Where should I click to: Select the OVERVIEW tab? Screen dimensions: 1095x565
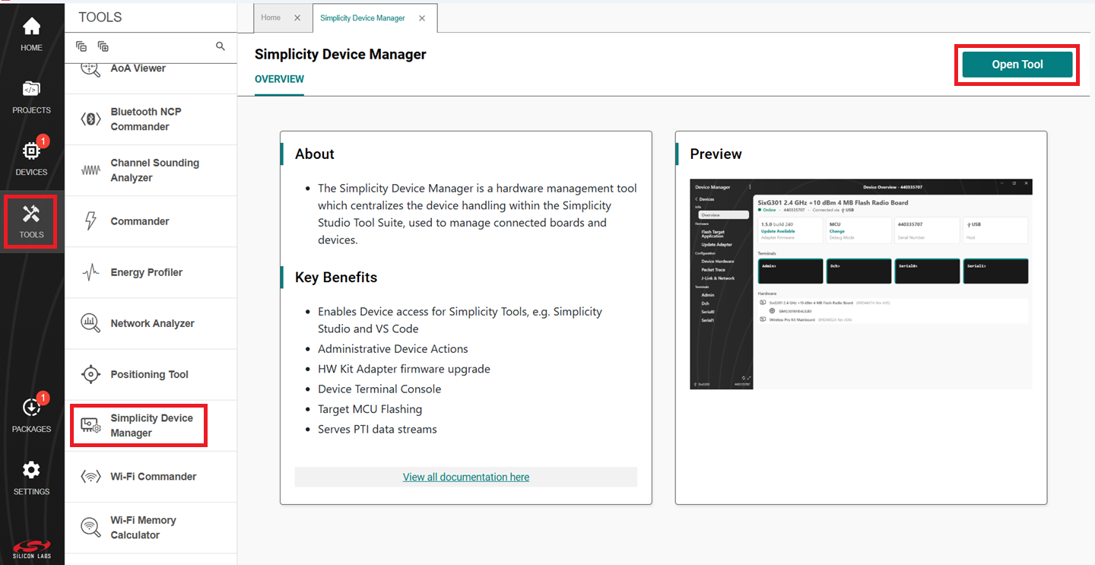click(279, 79)
